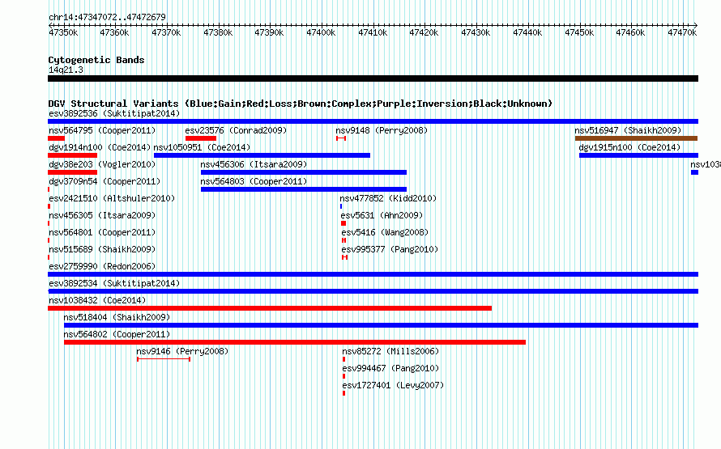Click blue bar beneath nsv1050951
The width and height of the screenshot is (721, 449).
262,155
